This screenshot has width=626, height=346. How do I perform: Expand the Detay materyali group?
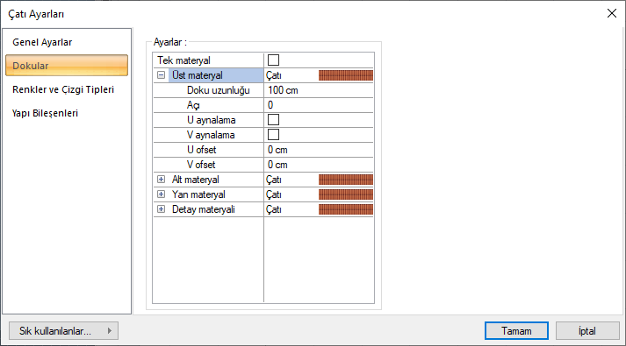161,209
